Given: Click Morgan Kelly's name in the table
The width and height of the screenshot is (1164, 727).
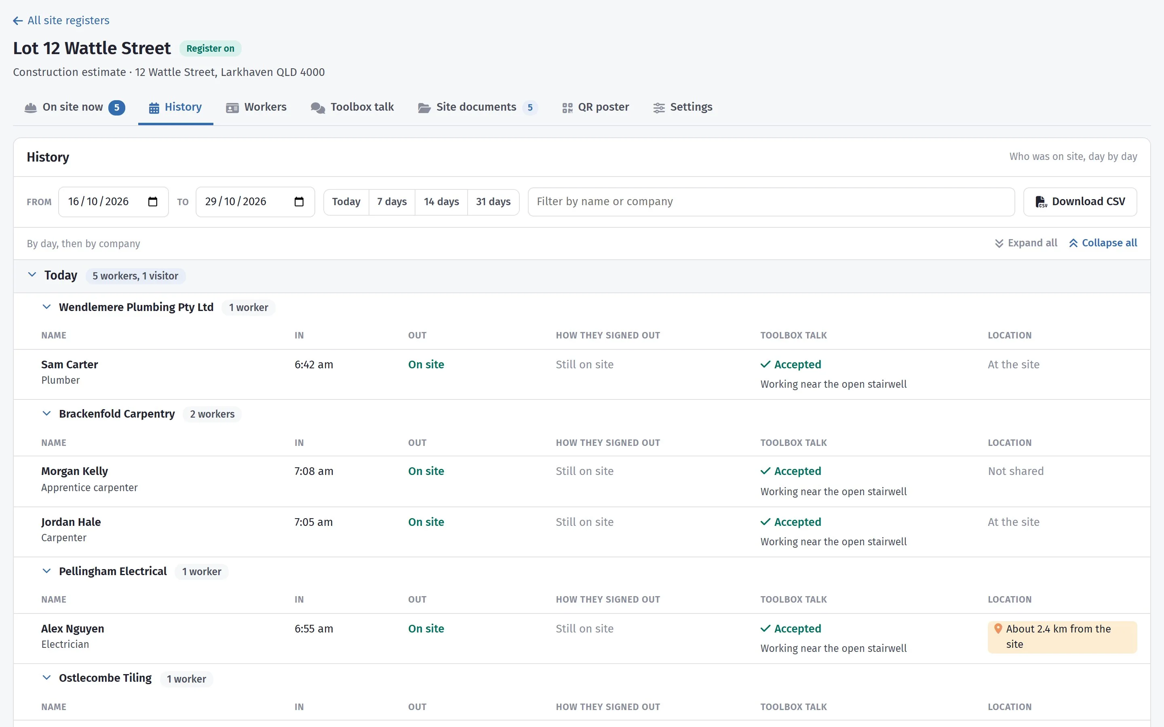Looking at the screenshot, I should pos(74,471).
